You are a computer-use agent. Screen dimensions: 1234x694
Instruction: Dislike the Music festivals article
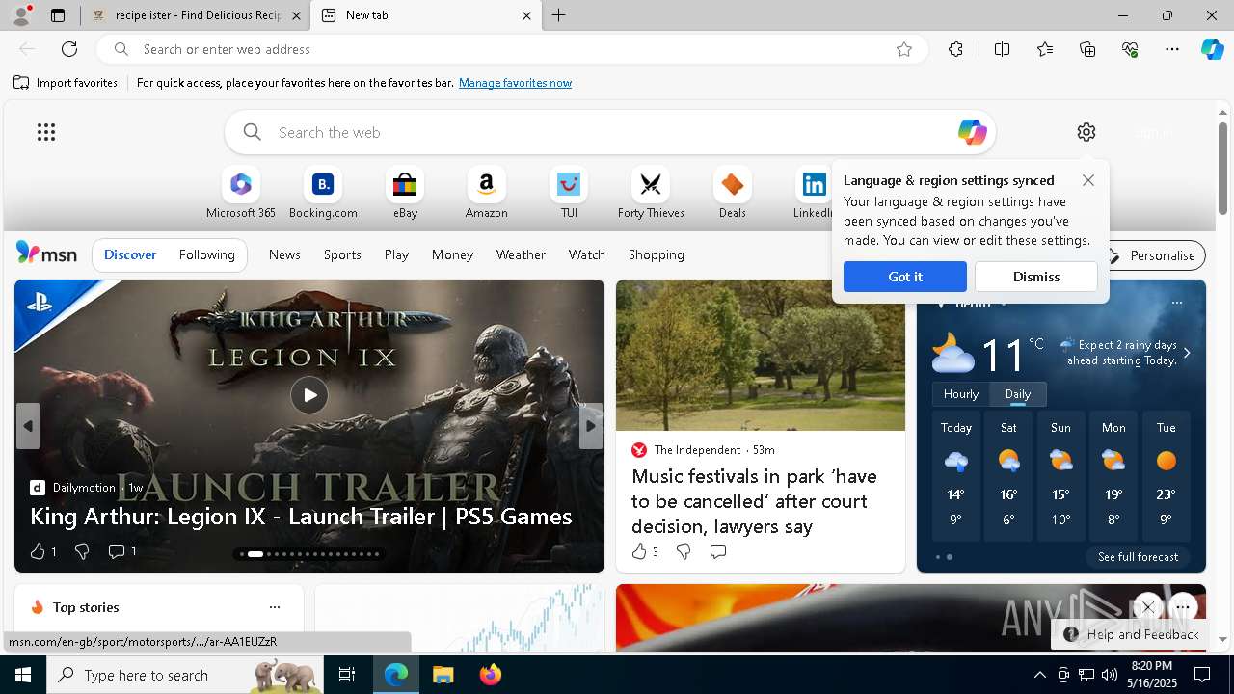(x=684, y=551)
